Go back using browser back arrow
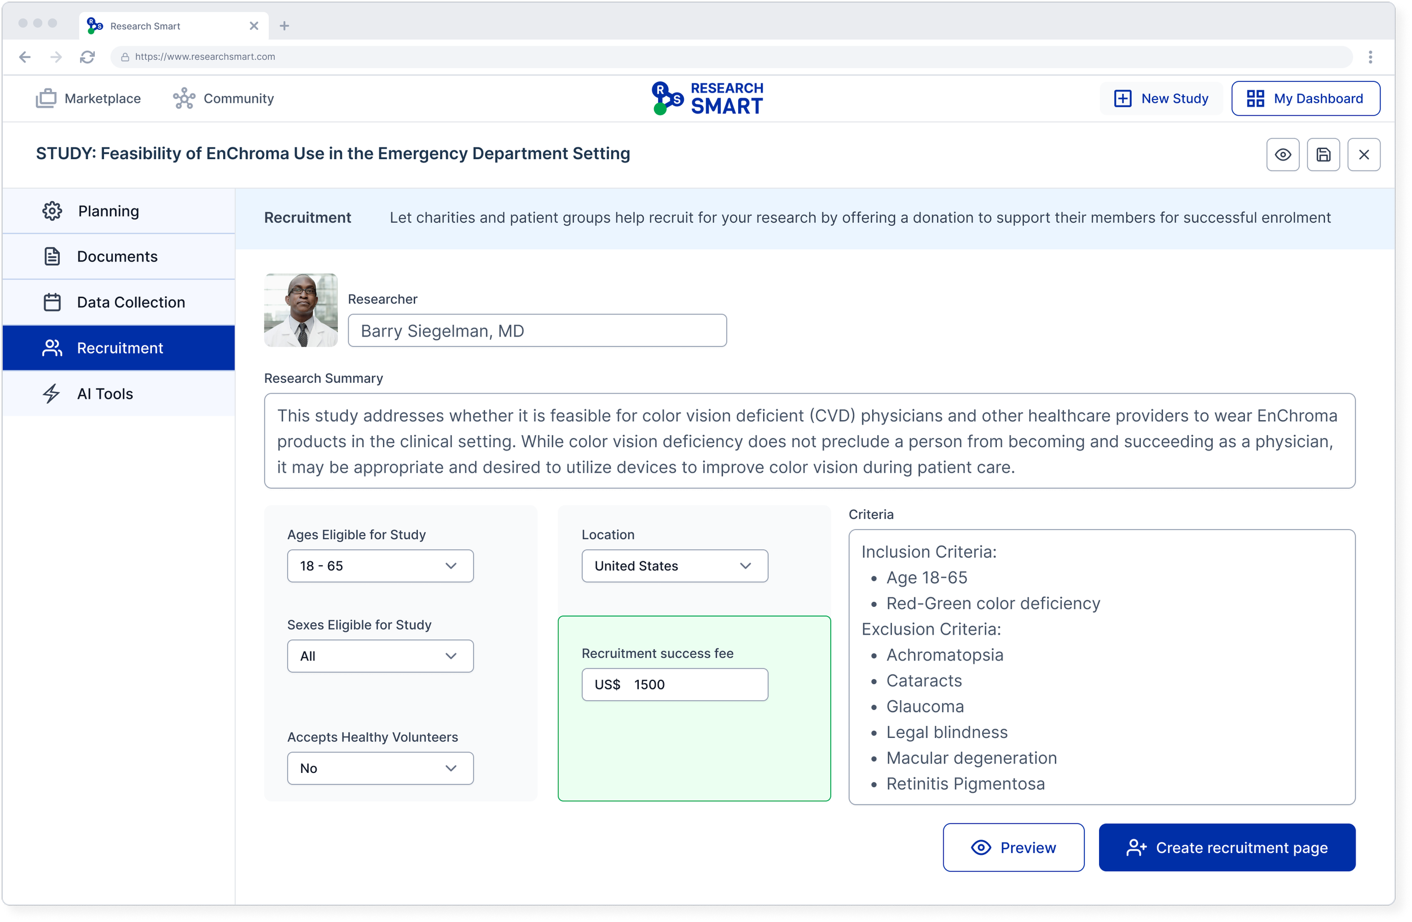This screenshot has height=922, width=1412. 25,57
